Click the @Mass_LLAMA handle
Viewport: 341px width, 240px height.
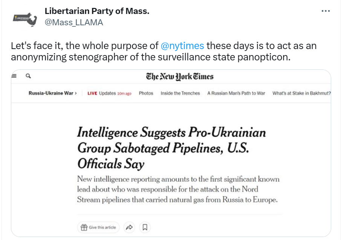74,22
